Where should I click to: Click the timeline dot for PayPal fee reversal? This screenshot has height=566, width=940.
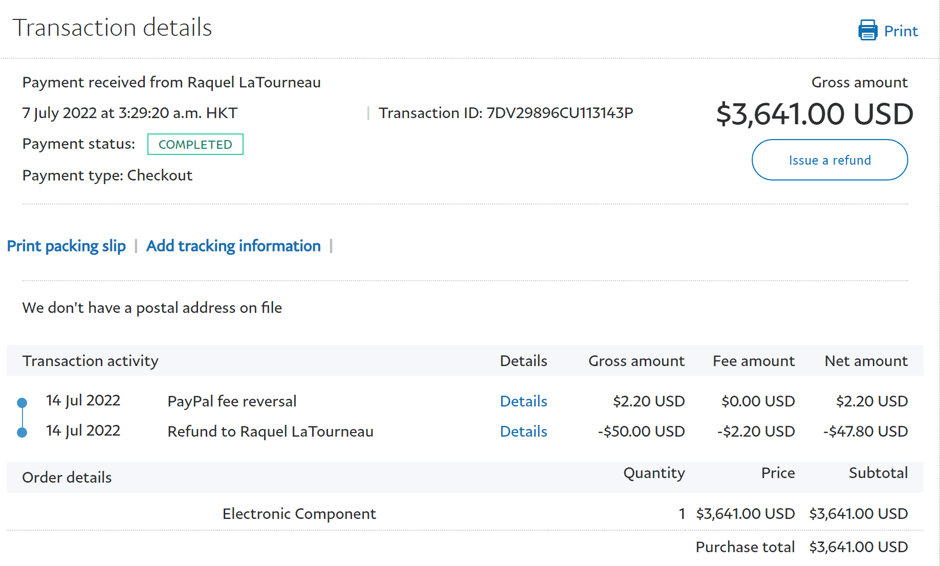(22, 403)
